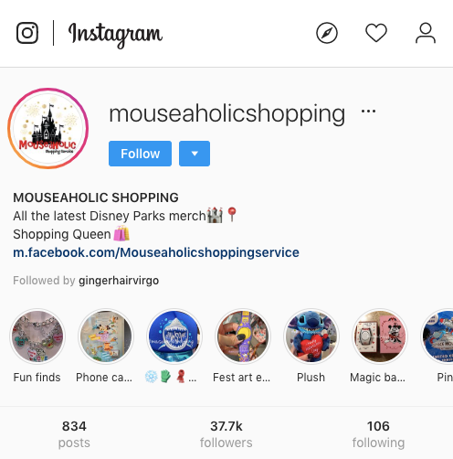Open the Explore compass icon
453x459 pixels.
pyautogui.click(x=327, y=33)
